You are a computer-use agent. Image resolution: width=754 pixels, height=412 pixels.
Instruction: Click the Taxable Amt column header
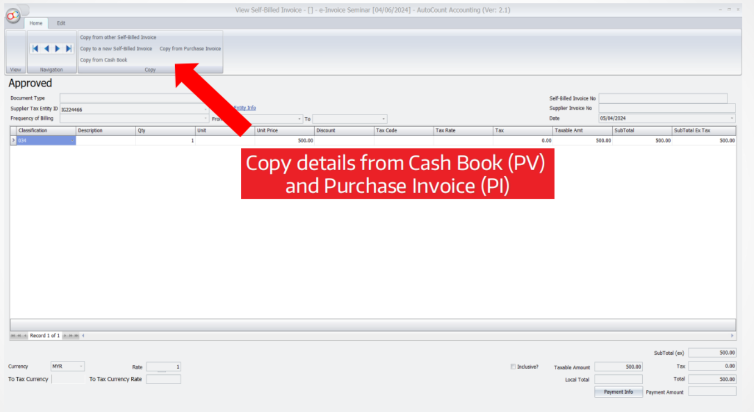point(583,131)
